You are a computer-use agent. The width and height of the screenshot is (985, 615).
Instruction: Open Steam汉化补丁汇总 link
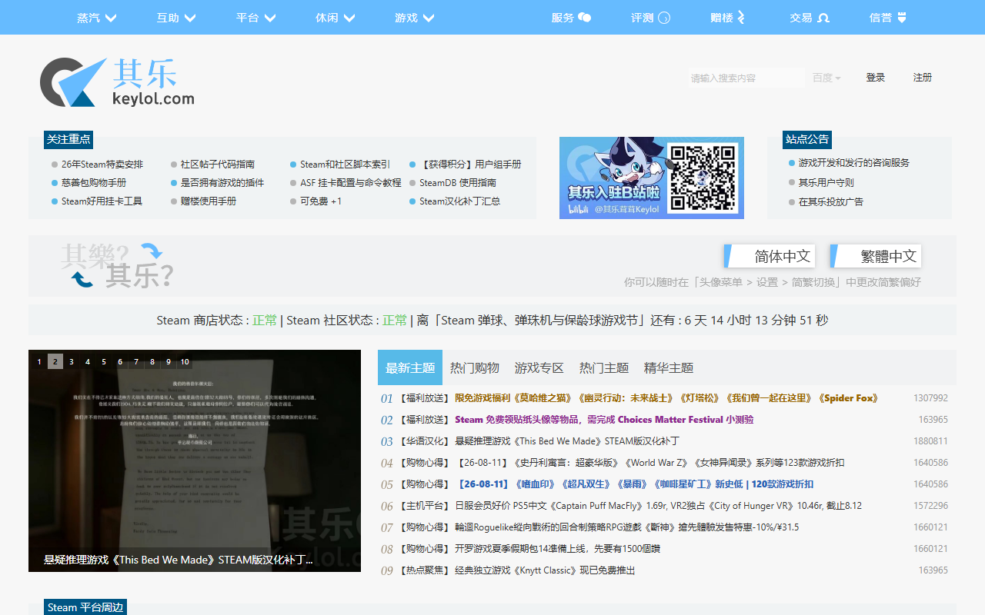460,201
